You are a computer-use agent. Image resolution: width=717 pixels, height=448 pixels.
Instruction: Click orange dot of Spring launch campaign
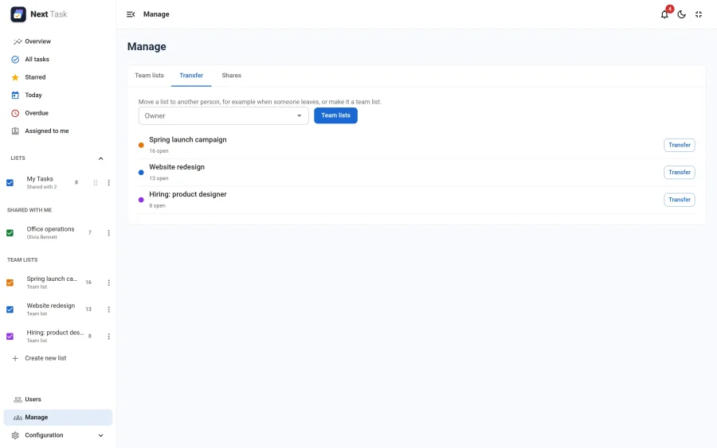click(141, 146)
